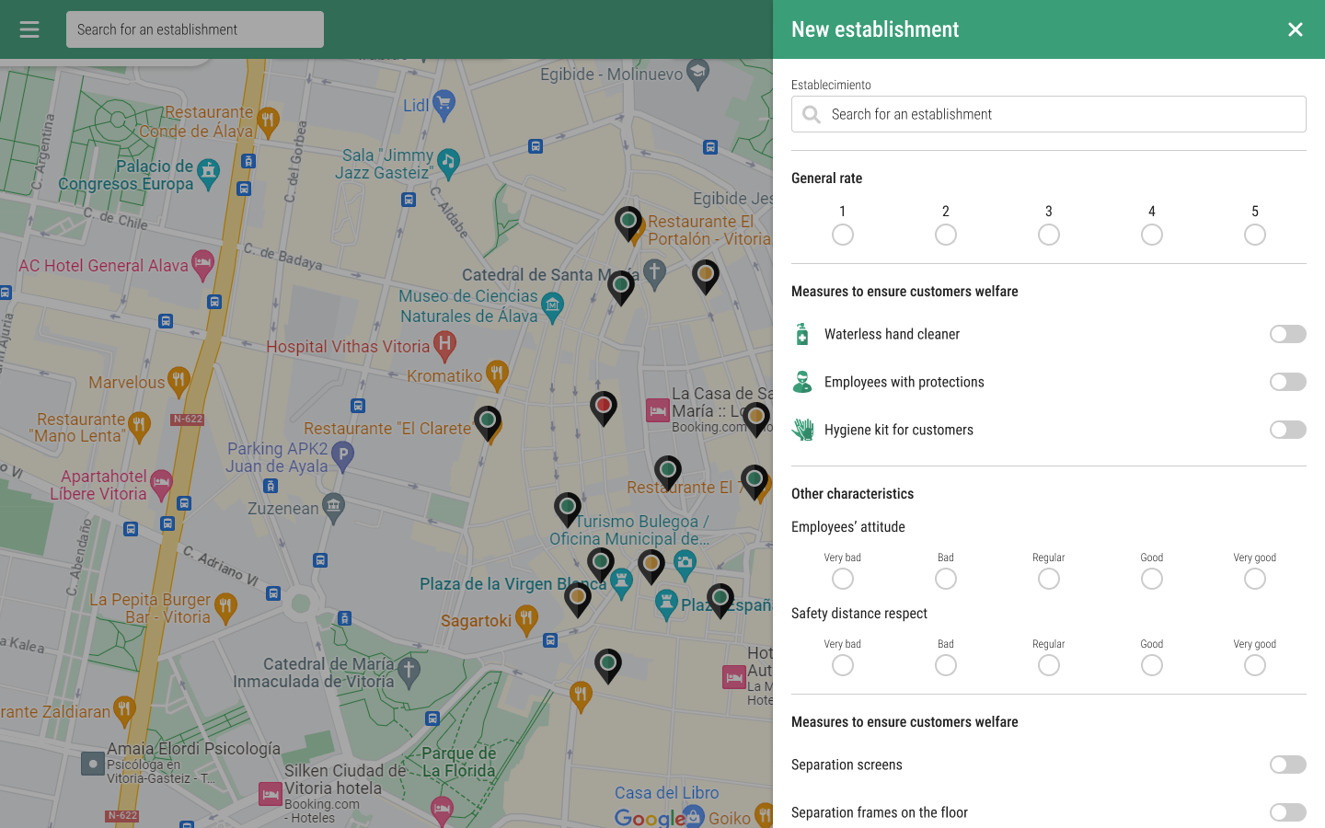Set General rate to 5
Image resolution: width=1325 pixels, height=828 pixels.
point(1255,235)
